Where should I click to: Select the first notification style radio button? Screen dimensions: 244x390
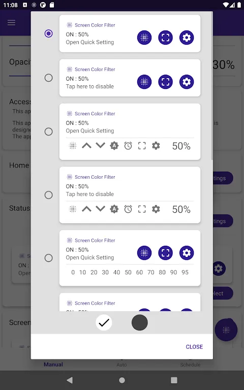click(49, 34)
